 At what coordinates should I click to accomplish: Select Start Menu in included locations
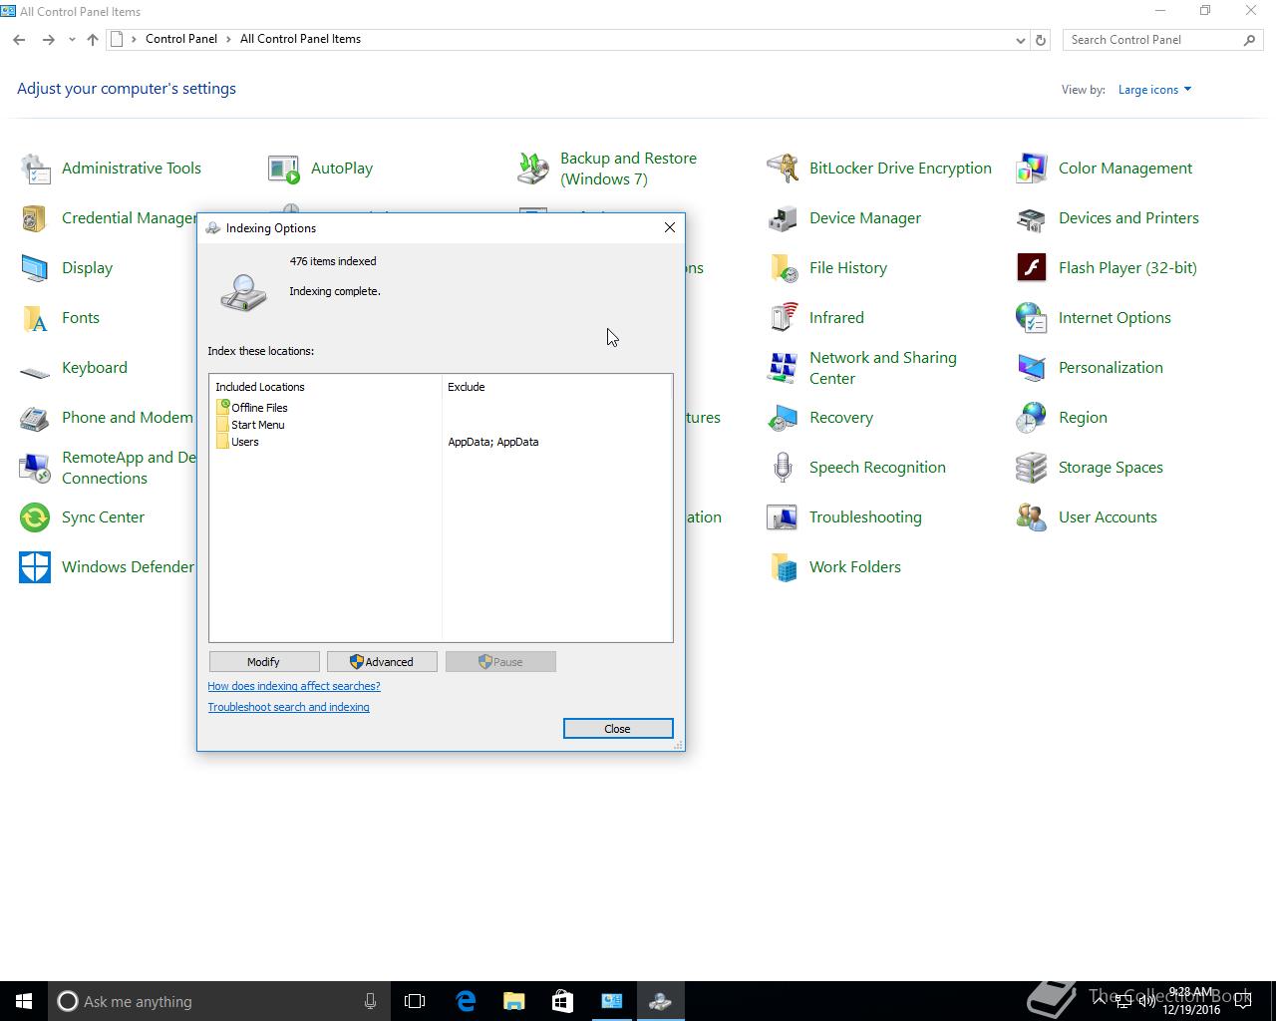[257, 425]
